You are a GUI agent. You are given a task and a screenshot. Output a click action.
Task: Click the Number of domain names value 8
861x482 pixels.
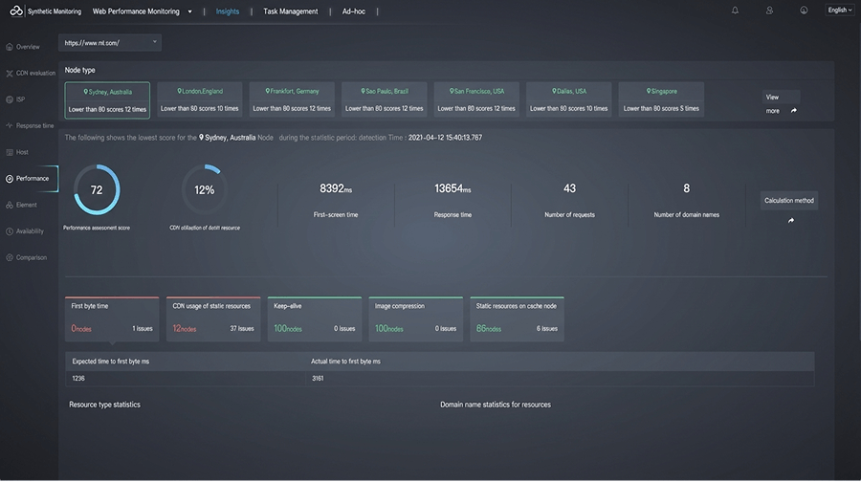686,188
